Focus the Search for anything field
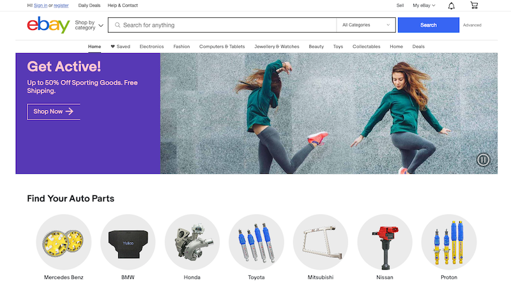511x306 pixels. (x=222, y=25)
